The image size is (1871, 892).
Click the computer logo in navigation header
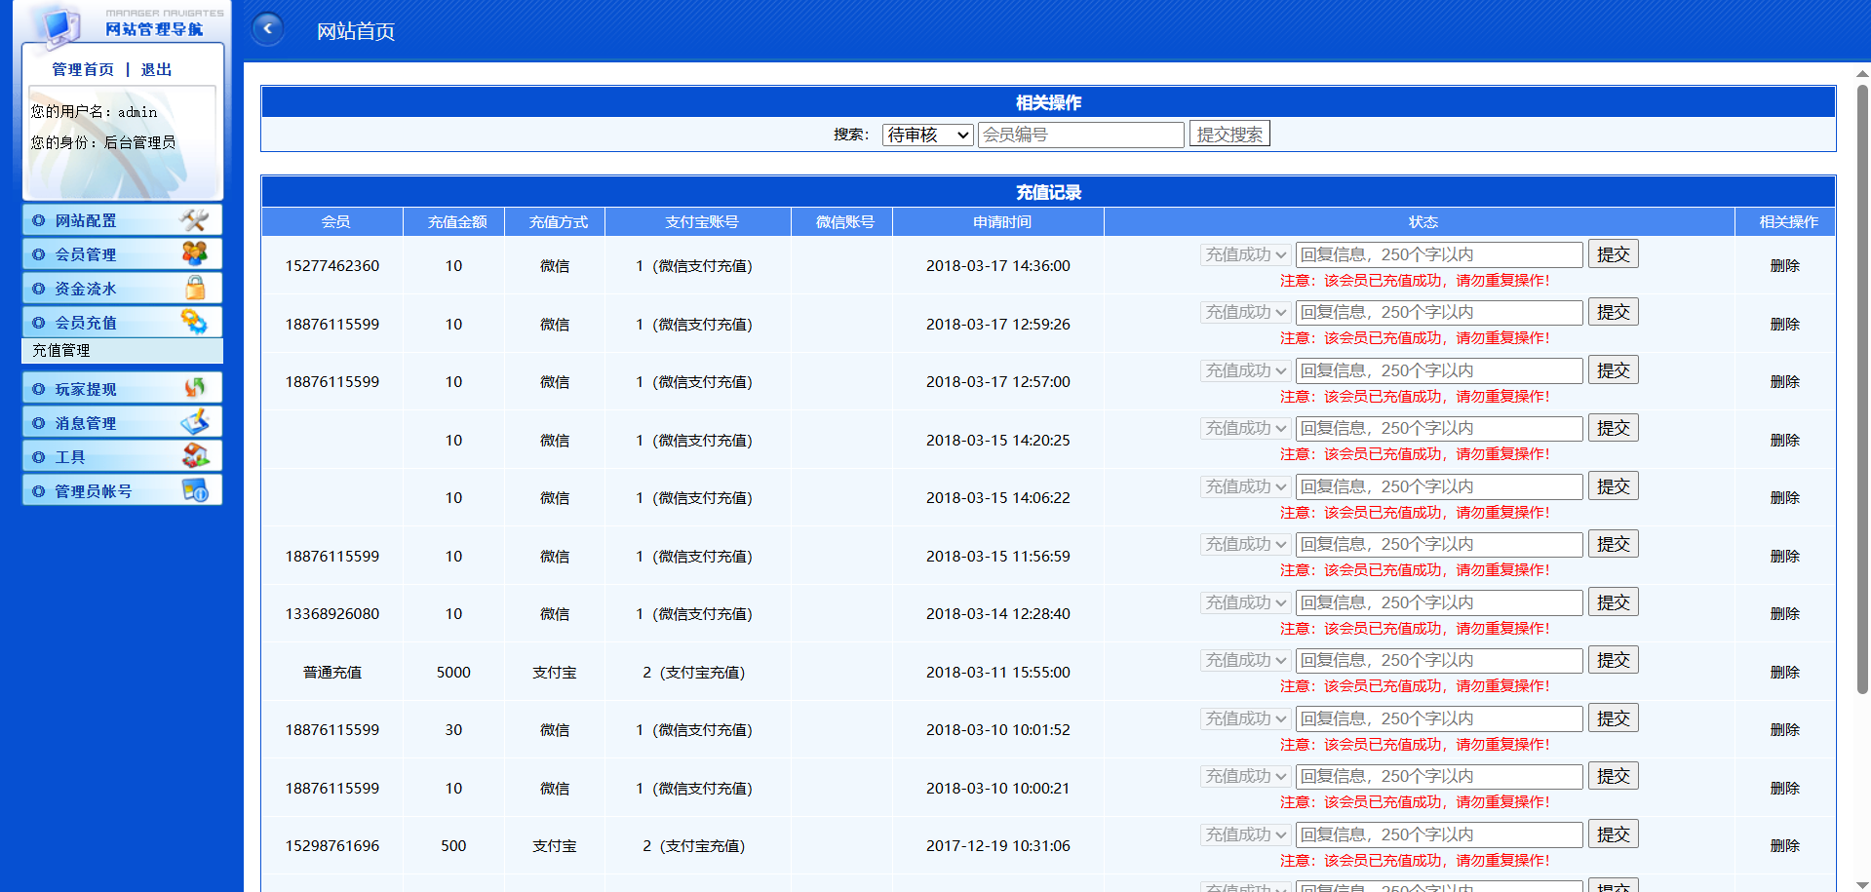(x=59, y=25)
